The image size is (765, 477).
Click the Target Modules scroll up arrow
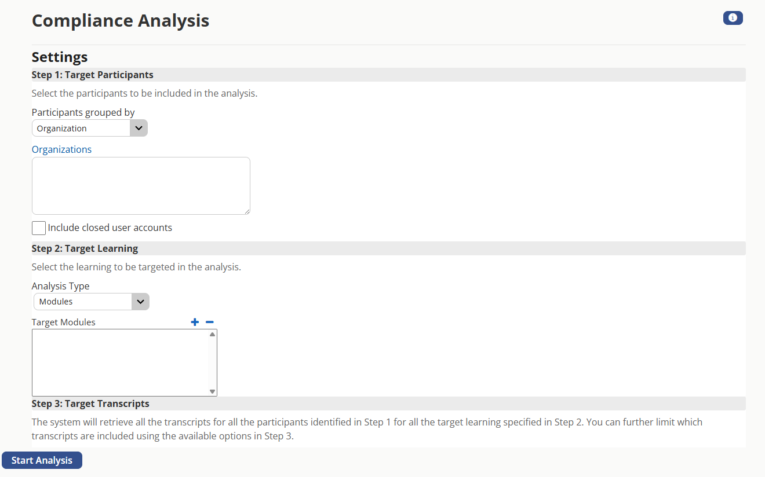[x=213, y=335]
